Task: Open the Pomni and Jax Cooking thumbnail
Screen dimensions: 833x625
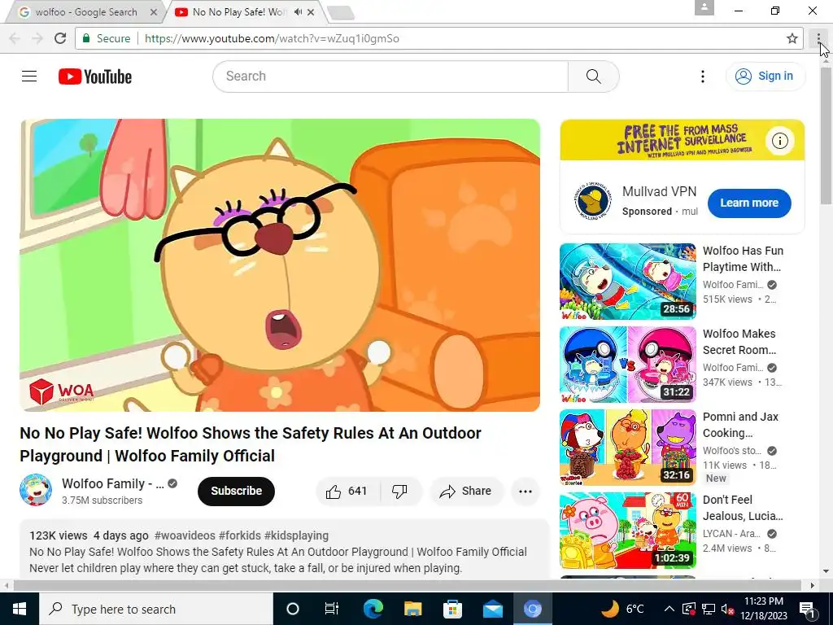Action: coord(627,448)
